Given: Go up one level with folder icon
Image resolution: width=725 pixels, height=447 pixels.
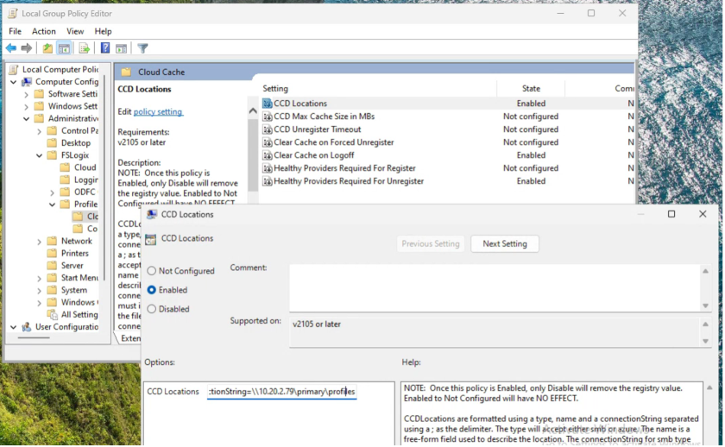Looking at the screenshot, I should (47, 48).
